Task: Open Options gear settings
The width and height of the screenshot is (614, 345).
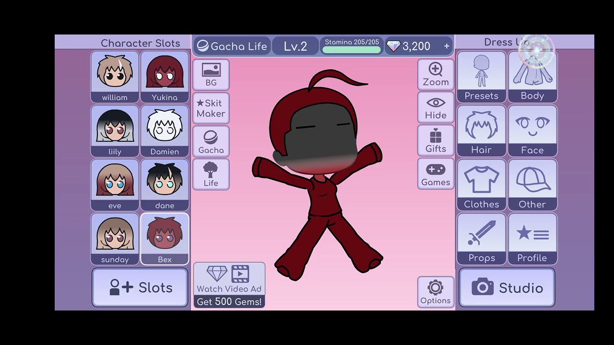Action: [x=436, y=292]
